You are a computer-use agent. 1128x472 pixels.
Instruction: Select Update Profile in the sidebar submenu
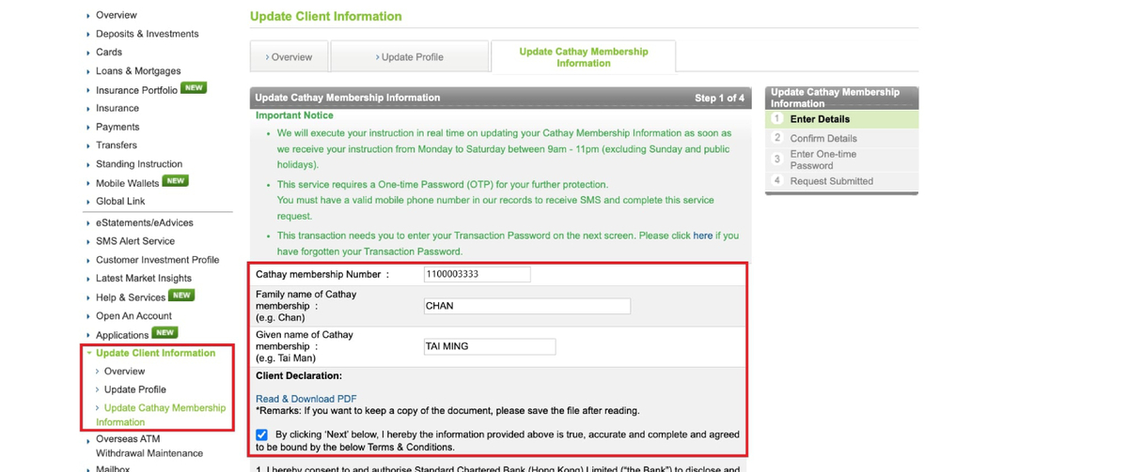point(134,389)
